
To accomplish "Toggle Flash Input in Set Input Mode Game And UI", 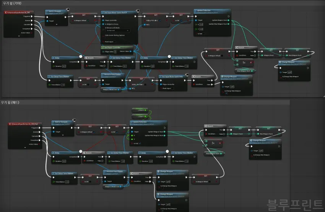I will click(x=115, y=42).
